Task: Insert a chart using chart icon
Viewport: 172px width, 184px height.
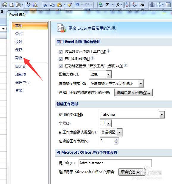Action: [152, 5]
